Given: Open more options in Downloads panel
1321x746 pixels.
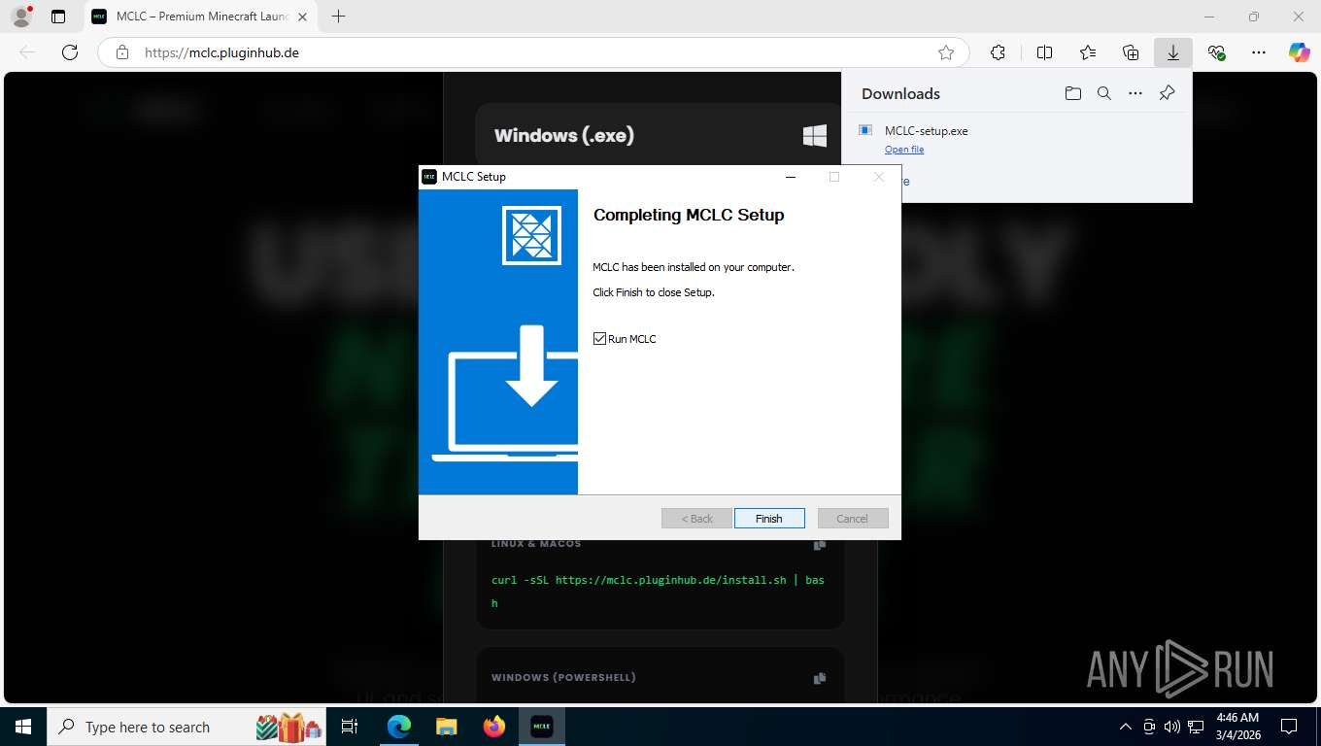Looking at the screenshot, I should tap(1135, 93).
